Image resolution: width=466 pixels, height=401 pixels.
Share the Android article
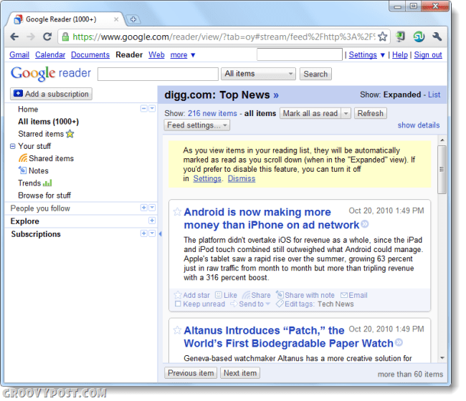tap(256, 295)
